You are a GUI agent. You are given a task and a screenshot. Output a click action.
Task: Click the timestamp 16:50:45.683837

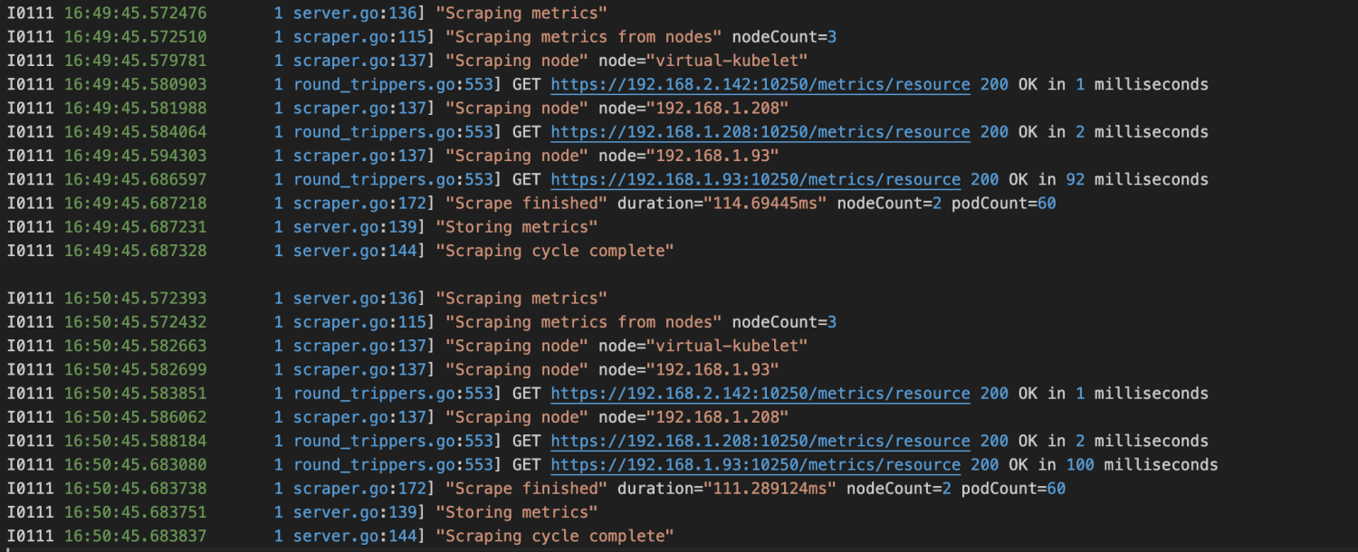click(135, 536)
